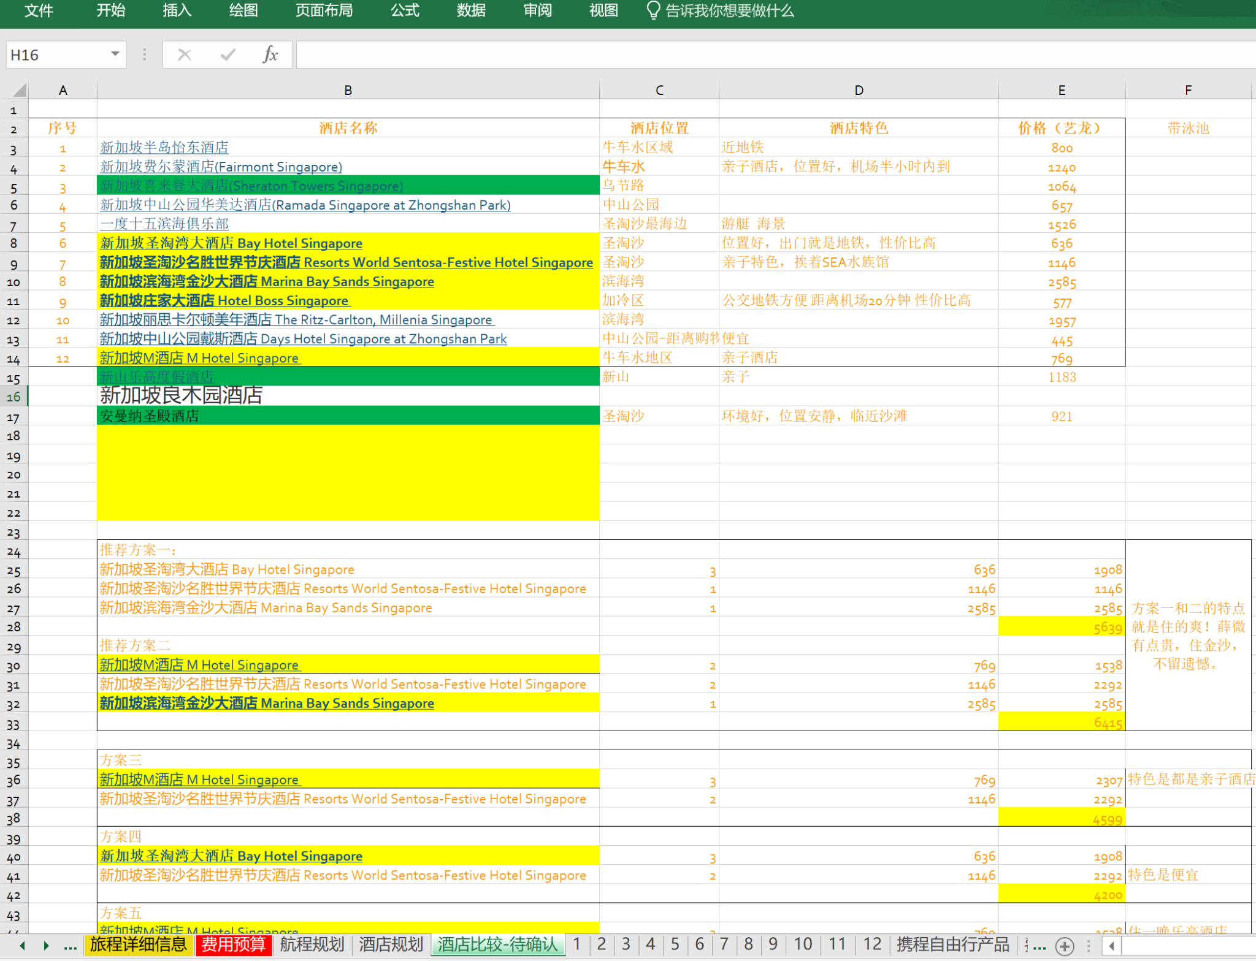The width and height of the screenshot is (1256, 961).
Task: Open 一度十五滨海俱乐部 link
Action: pos(164,224)
